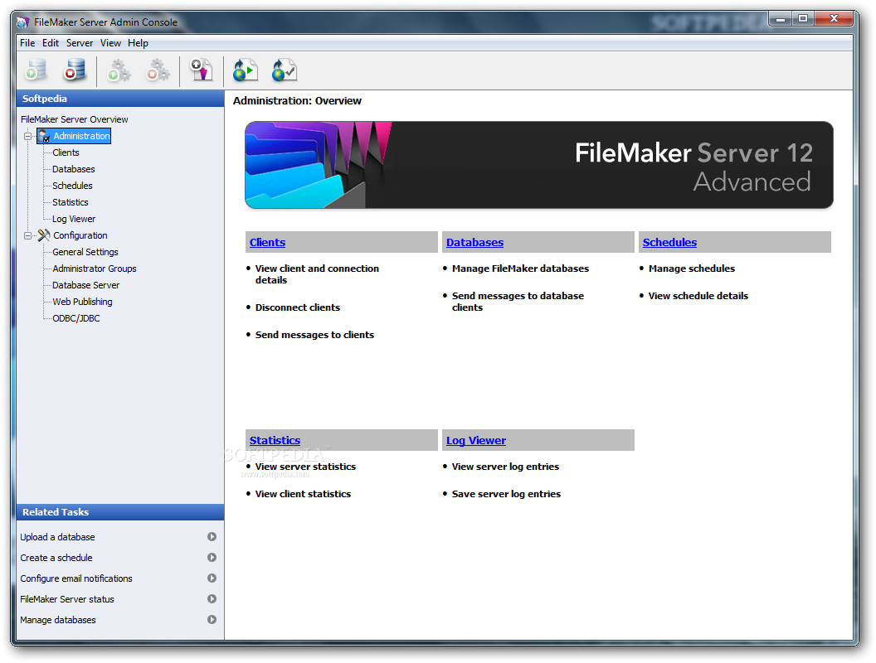876x663 pixels.
Task: Click the FileMaker app icon in title bar
Action: 22,22
